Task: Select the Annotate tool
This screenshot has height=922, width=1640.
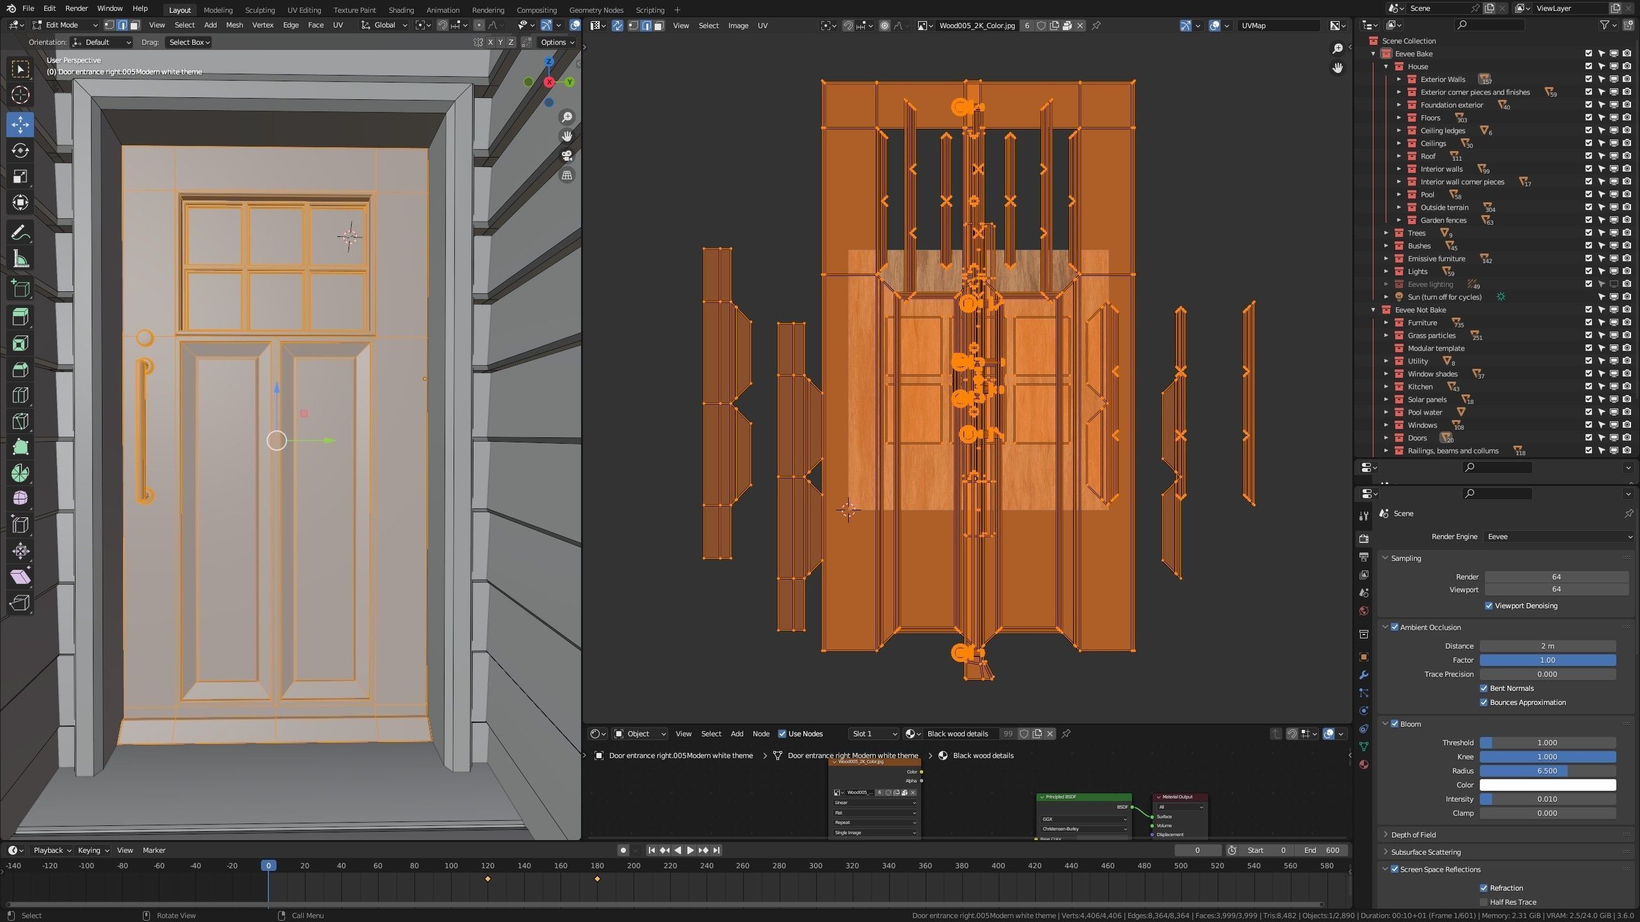Action: (20, 233)
